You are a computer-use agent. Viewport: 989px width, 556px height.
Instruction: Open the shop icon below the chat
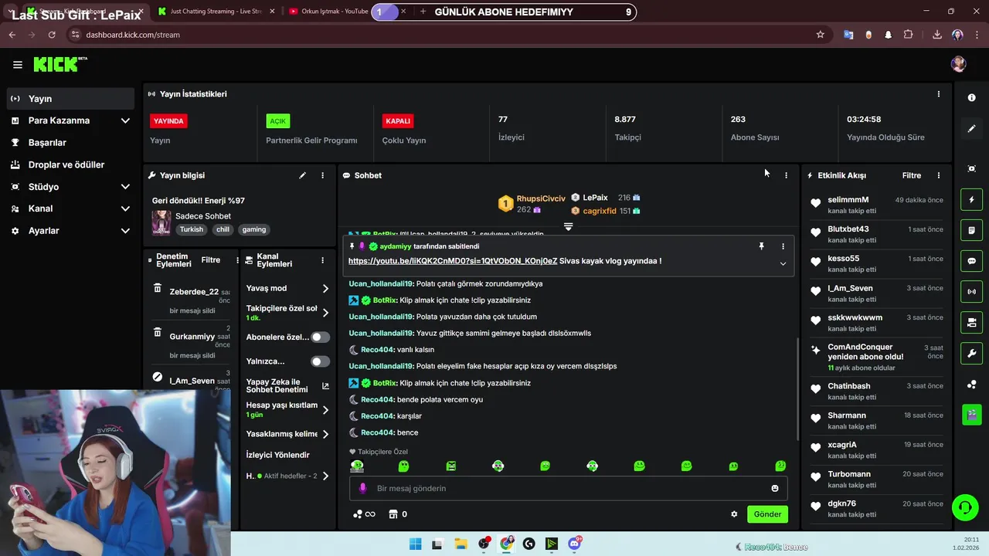(393, 514)
